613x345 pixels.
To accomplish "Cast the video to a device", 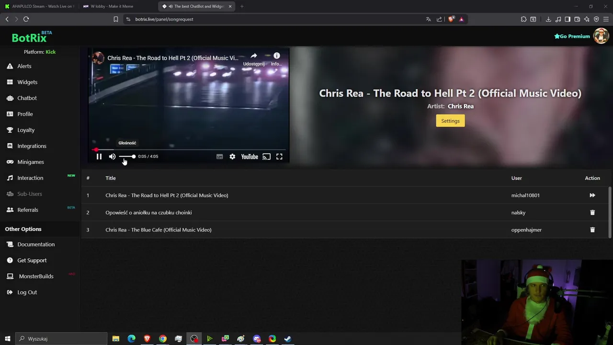I will coord(267,157).
